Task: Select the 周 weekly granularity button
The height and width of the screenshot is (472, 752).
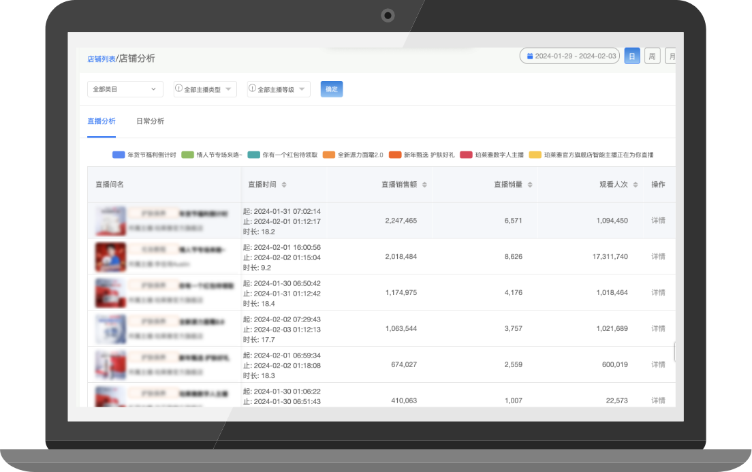Action: 652,57
